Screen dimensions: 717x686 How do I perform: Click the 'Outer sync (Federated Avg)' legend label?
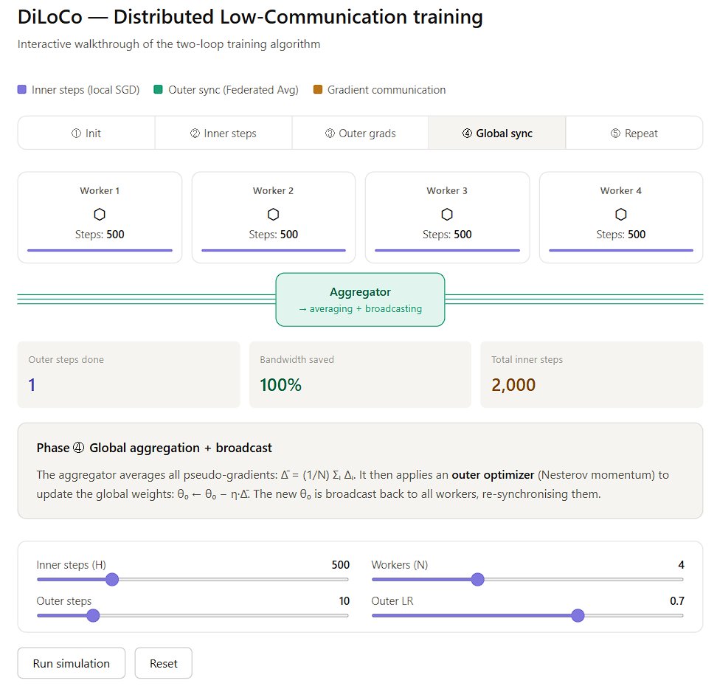coord(233,90)
